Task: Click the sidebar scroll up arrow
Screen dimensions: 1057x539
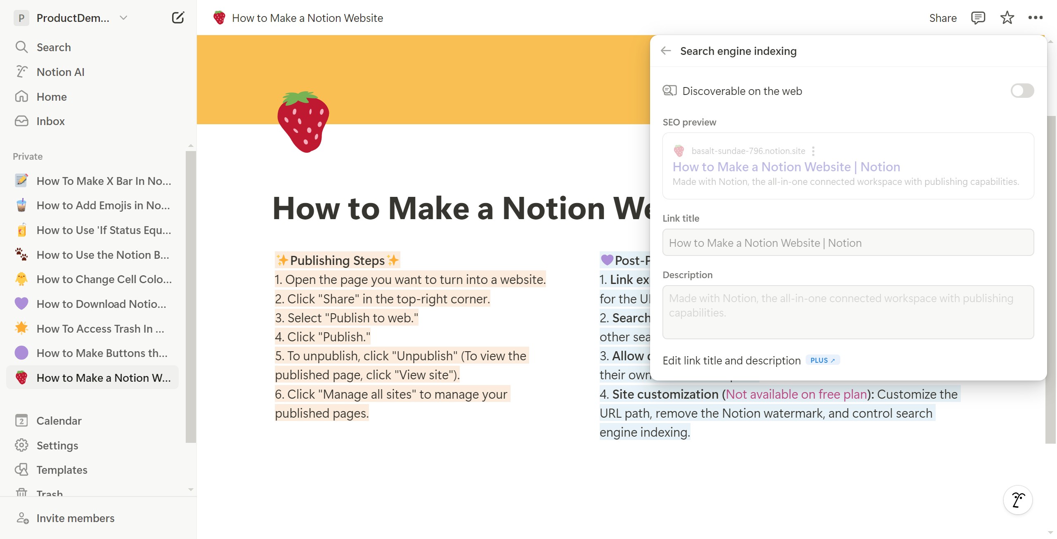Action: pos(191,146)
